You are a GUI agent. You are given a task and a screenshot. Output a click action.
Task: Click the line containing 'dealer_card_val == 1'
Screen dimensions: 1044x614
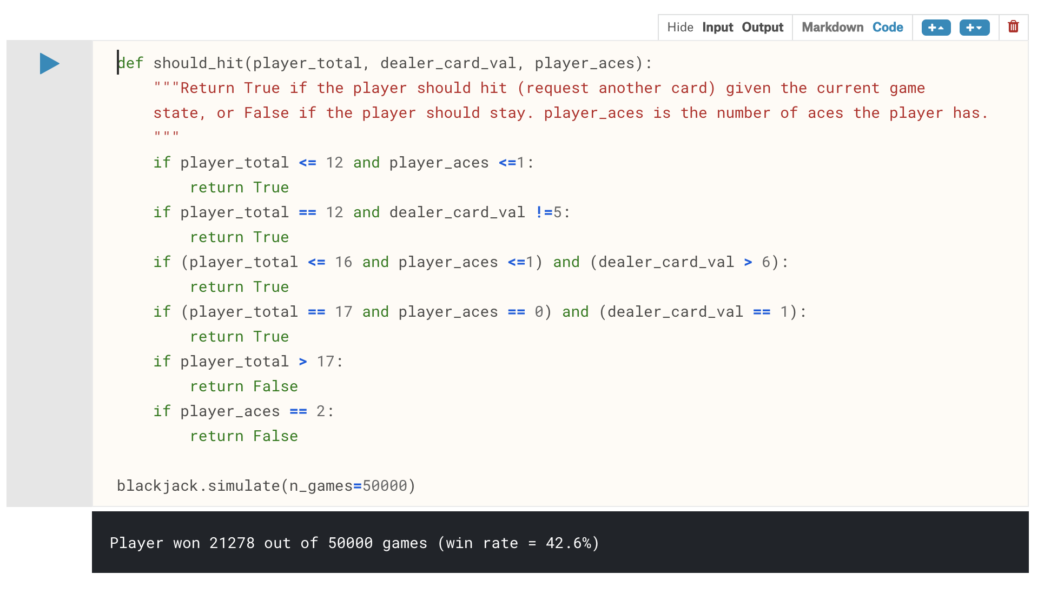[x=480, y=312]
